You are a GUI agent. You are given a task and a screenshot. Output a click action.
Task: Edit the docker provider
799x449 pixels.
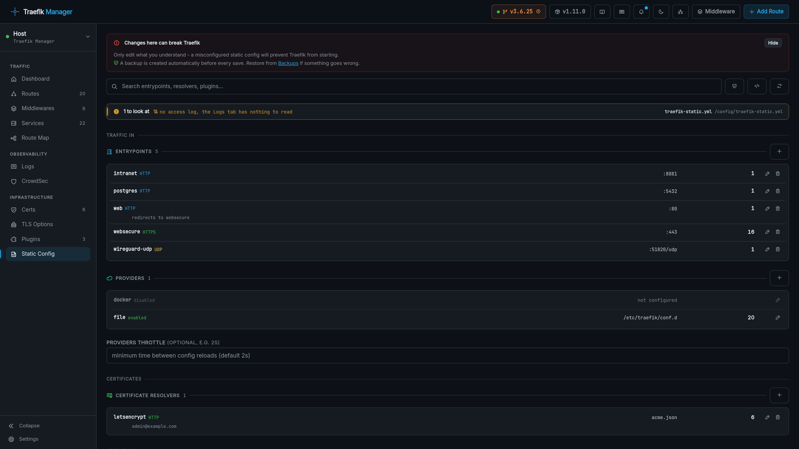click(x=778, y=300)
